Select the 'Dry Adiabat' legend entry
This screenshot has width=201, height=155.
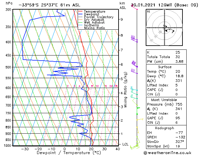(94, 20)
